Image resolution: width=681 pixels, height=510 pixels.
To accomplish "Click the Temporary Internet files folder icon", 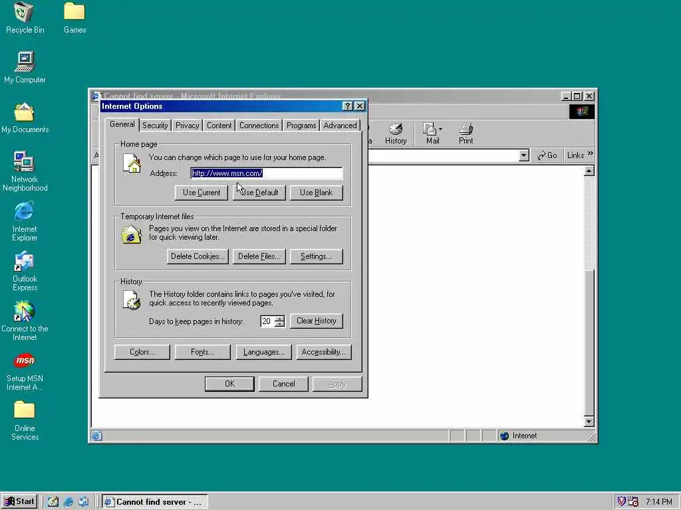I will tap(131, 234).
